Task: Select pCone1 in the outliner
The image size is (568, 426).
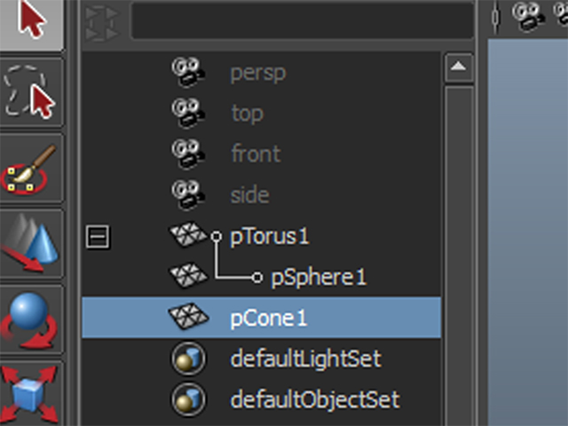Action: 262,318
